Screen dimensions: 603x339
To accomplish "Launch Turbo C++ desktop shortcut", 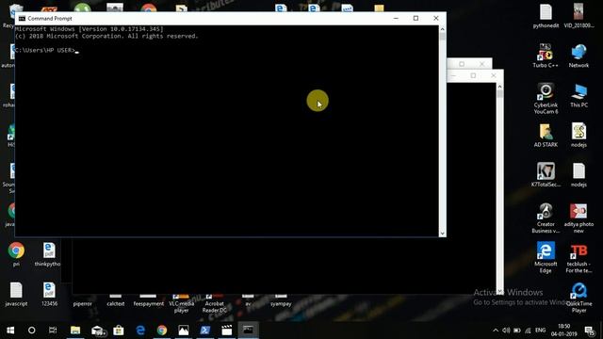I will coord(546,56).
